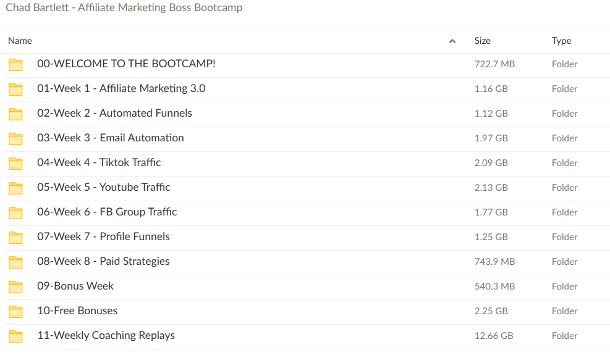
Task: Click the folder icon for 06-Week 6 - FB Group Traffic
Action: click(15, 212)
